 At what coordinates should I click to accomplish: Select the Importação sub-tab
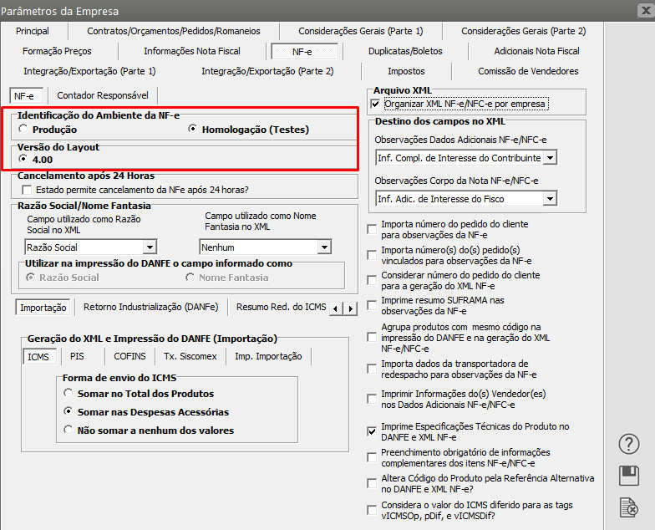tap(43, 308)
